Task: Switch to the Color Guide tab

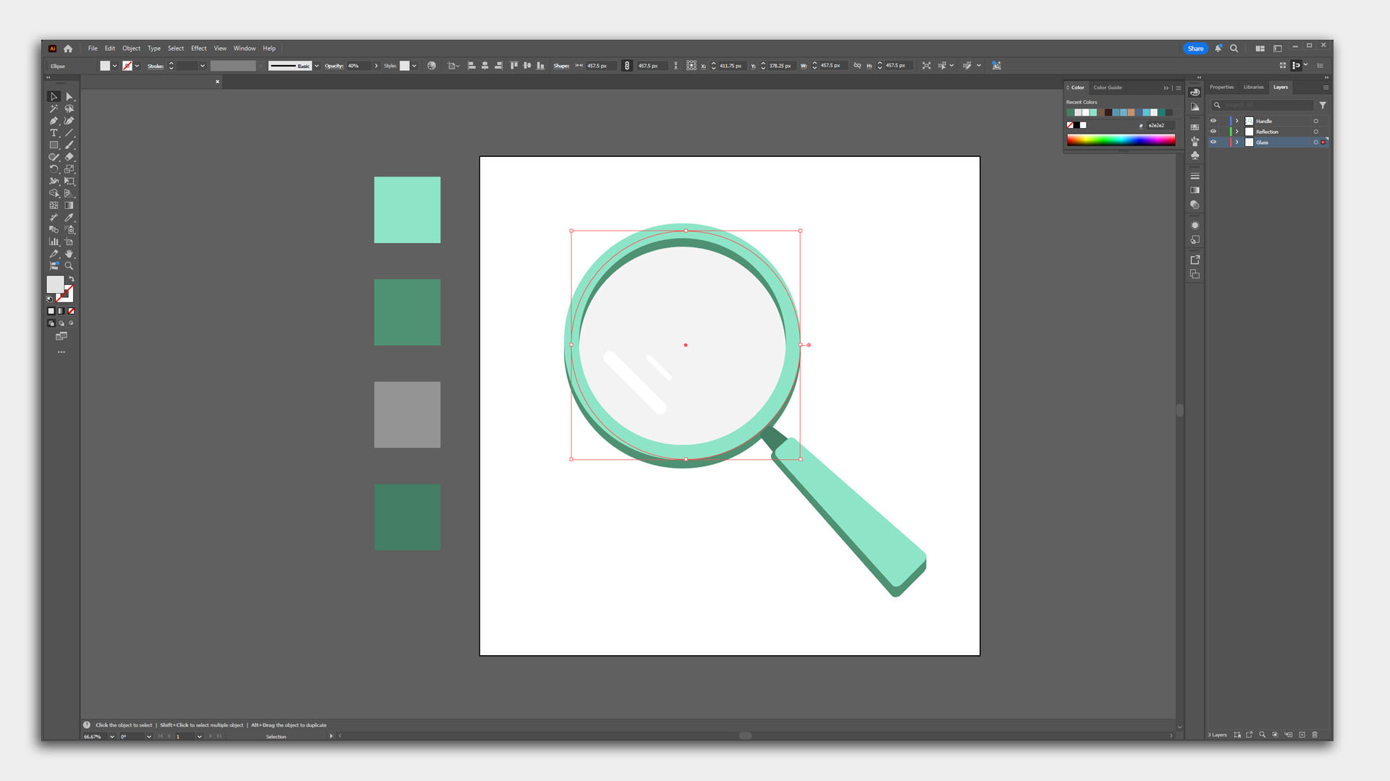Action: click(x=1107, y=88)
